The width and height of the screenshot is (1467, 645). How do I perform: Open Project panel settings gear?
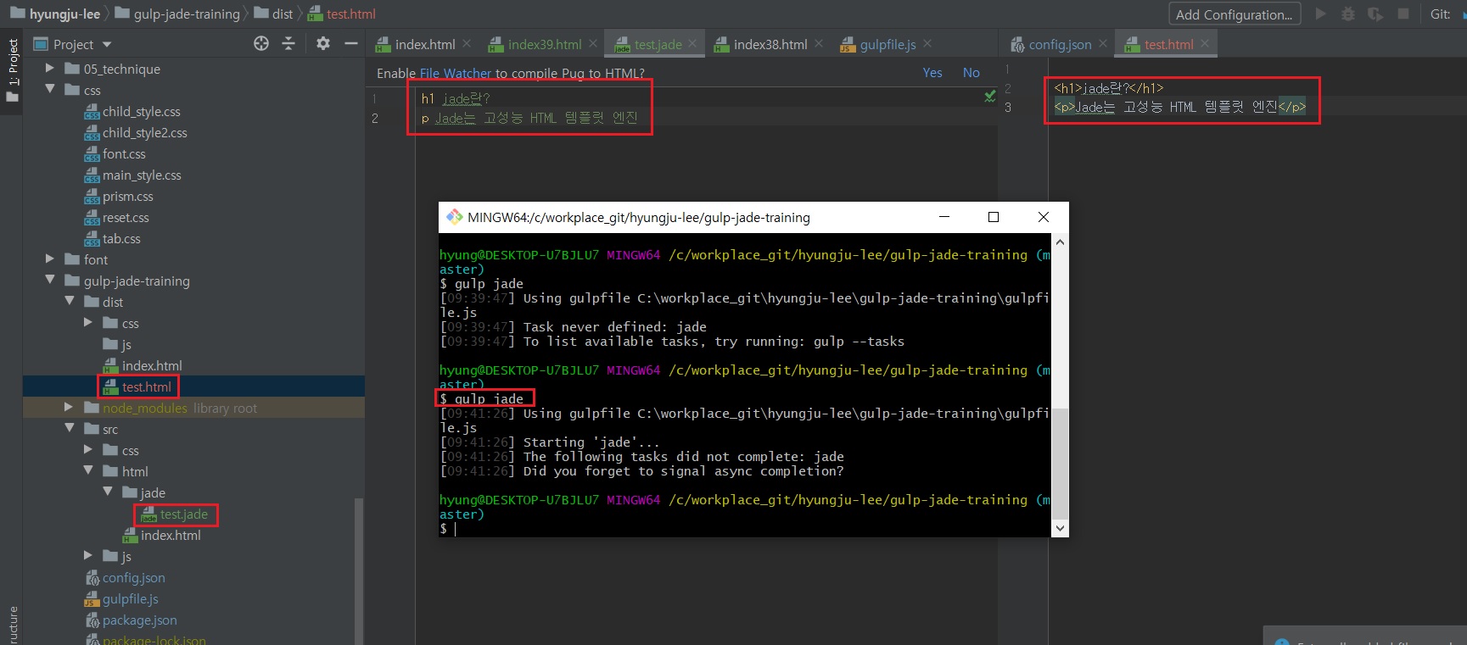tap(322, 43)
